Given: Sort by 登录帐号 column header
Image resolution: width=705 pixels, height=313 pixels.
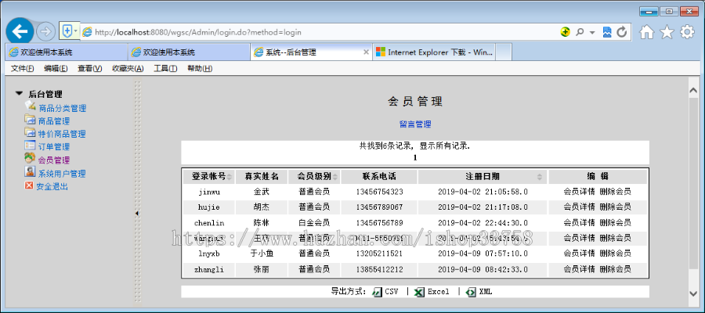Looking at the screenshot, I should [x=208, y=177].
